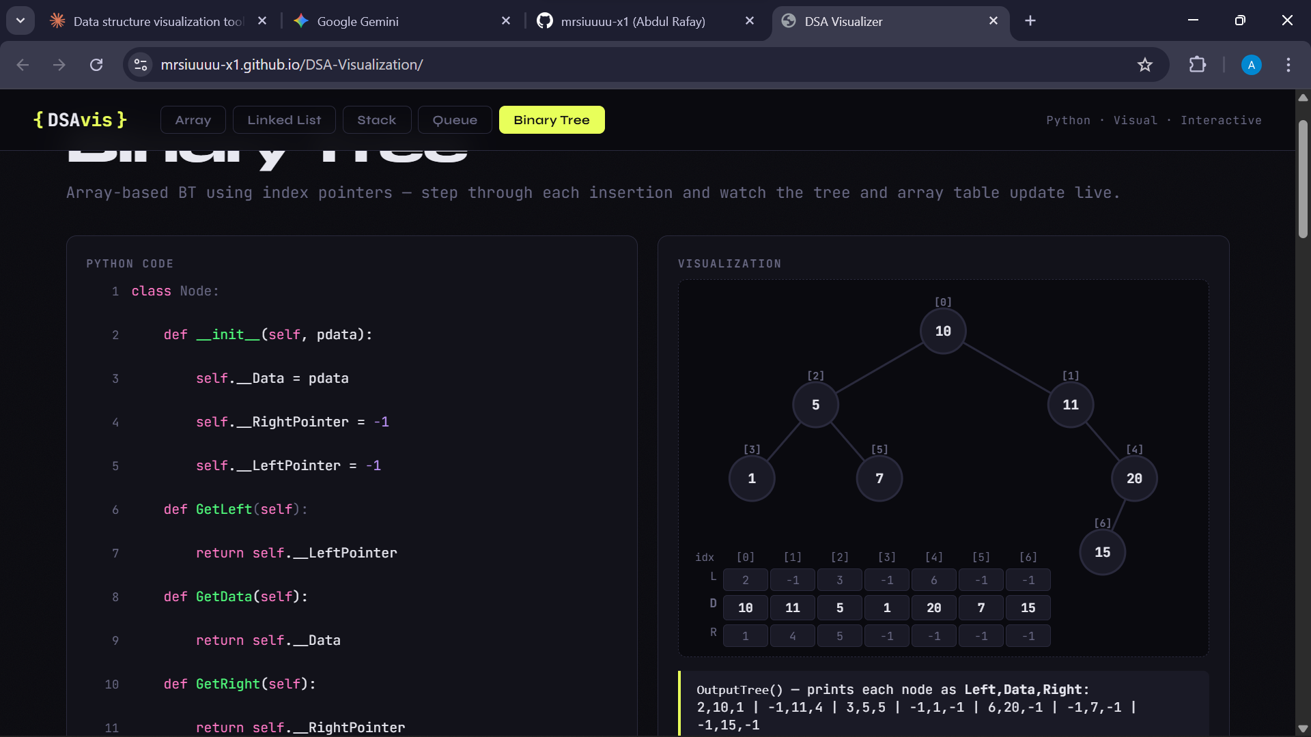Screen dimensions: 1311x737
Task: Open a new tab with plus icon
Action: (1030, 21)
